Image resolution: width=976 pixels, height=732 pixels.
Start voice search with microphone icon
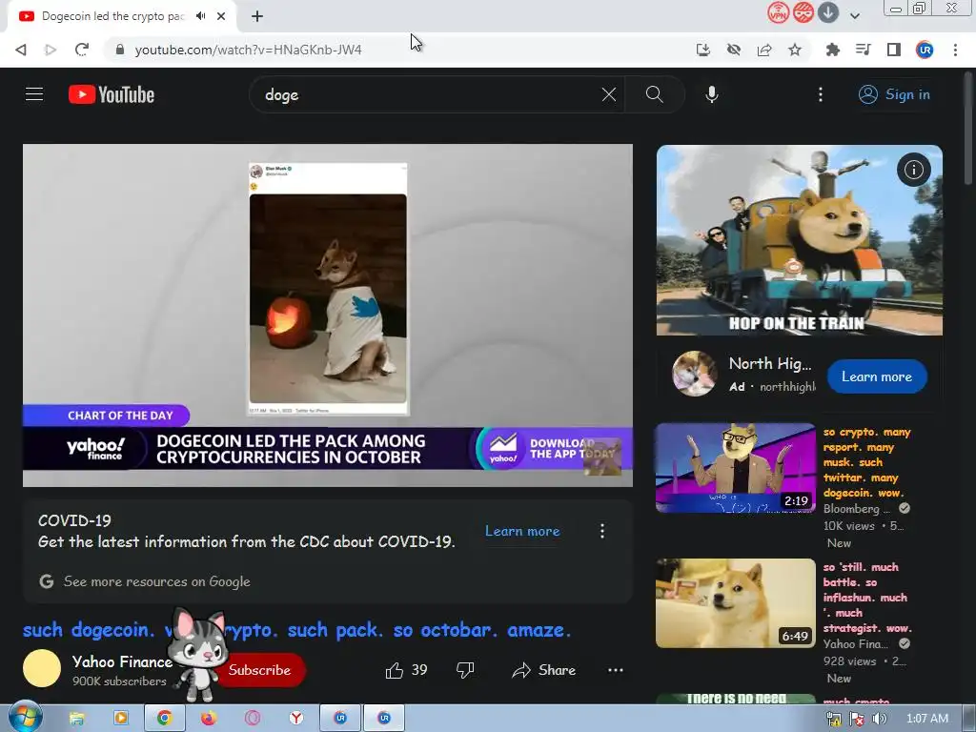point(712,94)
